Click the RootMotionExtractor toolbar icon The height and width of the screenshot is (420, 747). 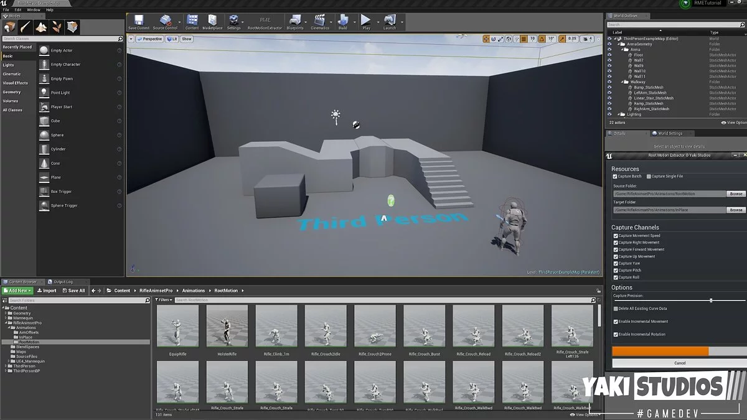(x=265, y=22)
